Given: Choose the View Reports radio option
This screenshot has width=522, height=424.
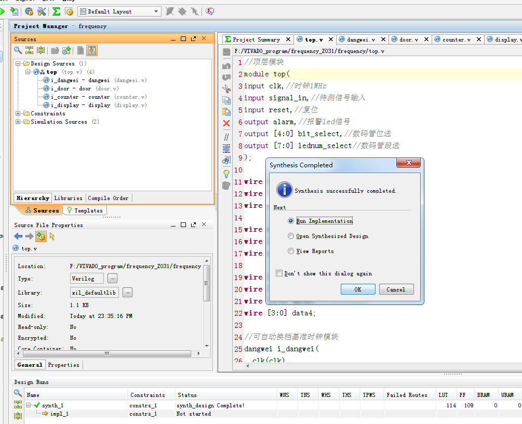Looking at the screenshot, I should pyautogui.click(x=291, y=251).
